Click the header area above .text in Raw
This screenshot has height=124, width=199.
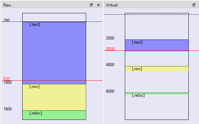click(x=54, y=17)
